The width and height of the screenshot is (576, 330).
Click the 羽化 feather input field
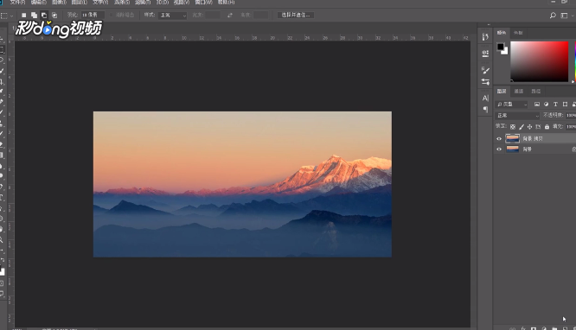pos(93,15)
